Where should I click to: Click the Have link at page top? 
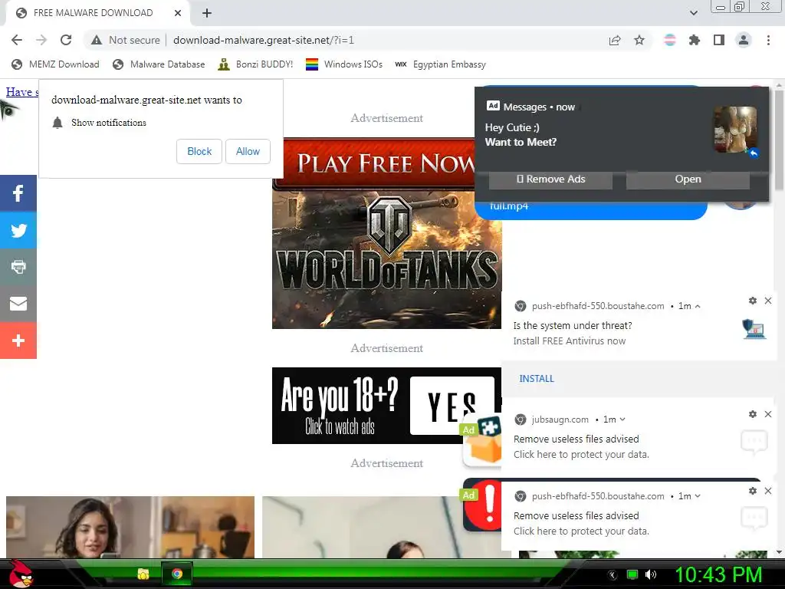[x=22, y=92]
